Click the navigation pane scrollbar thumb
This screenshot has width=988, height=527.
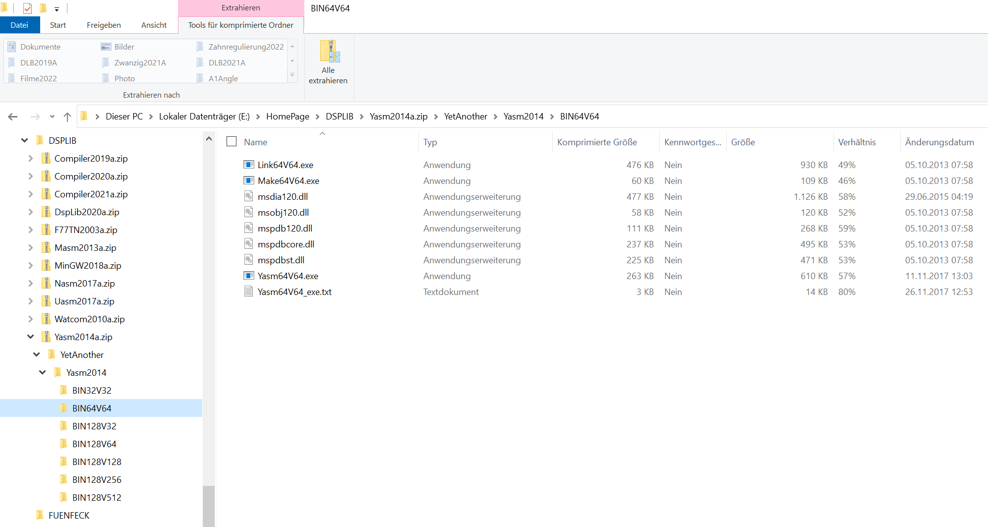point(209,506)
